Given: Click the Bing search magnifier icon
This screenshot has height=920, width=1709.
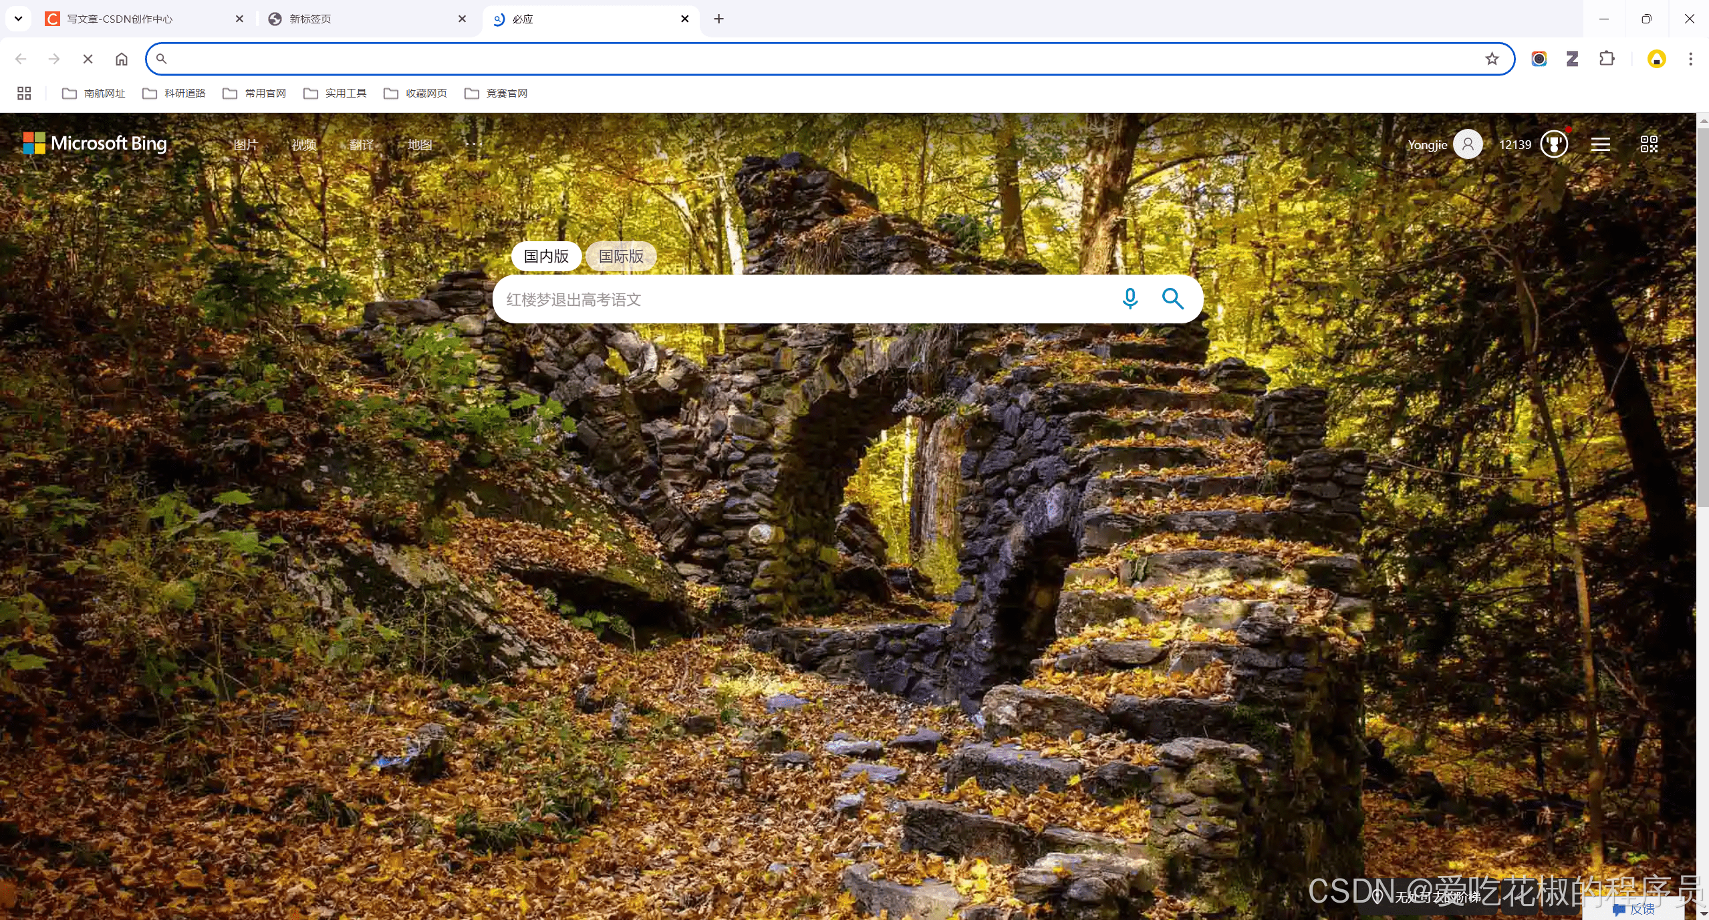Looking at the screenshot, I should pyautogui.click(x=1172, y=299).
